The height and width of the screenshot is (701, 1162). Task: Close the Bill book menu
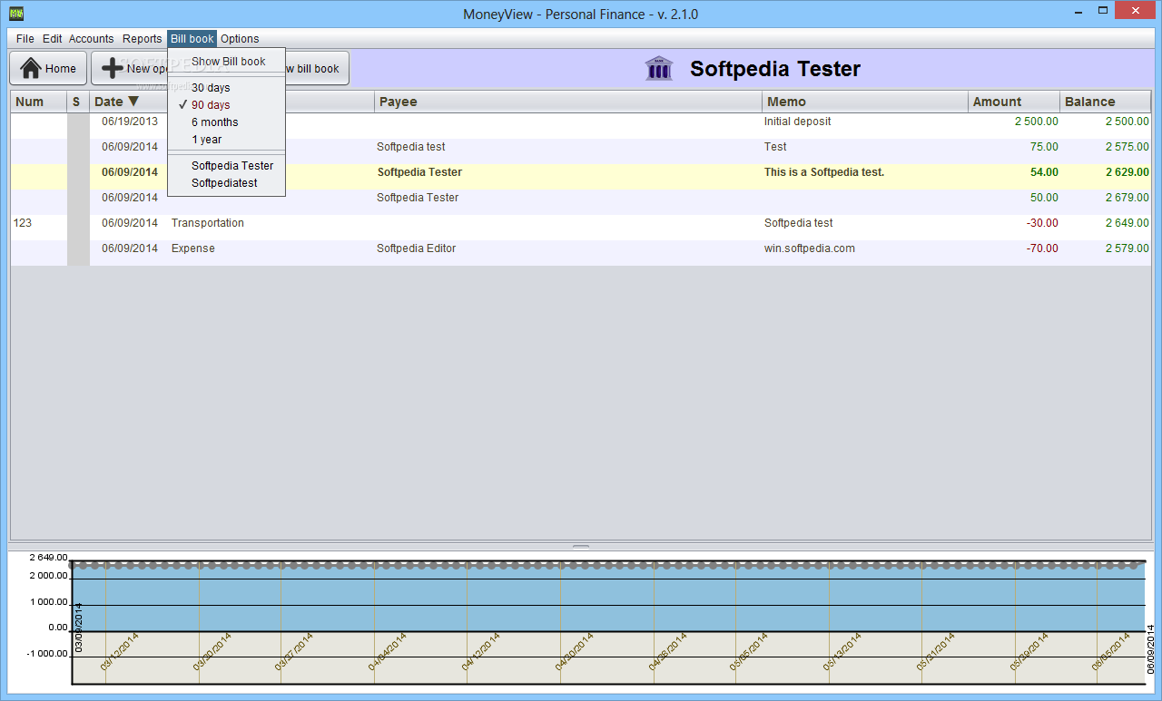point(192,39)
